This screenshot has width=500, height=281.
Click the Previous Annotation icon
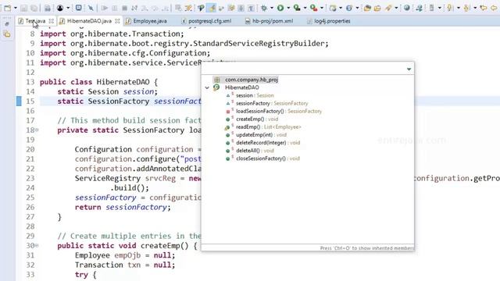click(x=466, y=8)
